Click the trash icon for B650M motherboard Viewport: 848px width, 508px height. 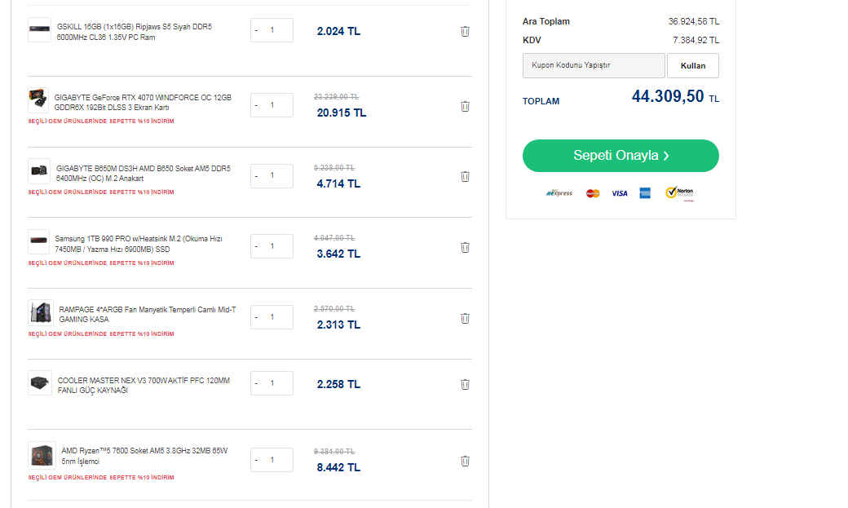click(465, 176)
